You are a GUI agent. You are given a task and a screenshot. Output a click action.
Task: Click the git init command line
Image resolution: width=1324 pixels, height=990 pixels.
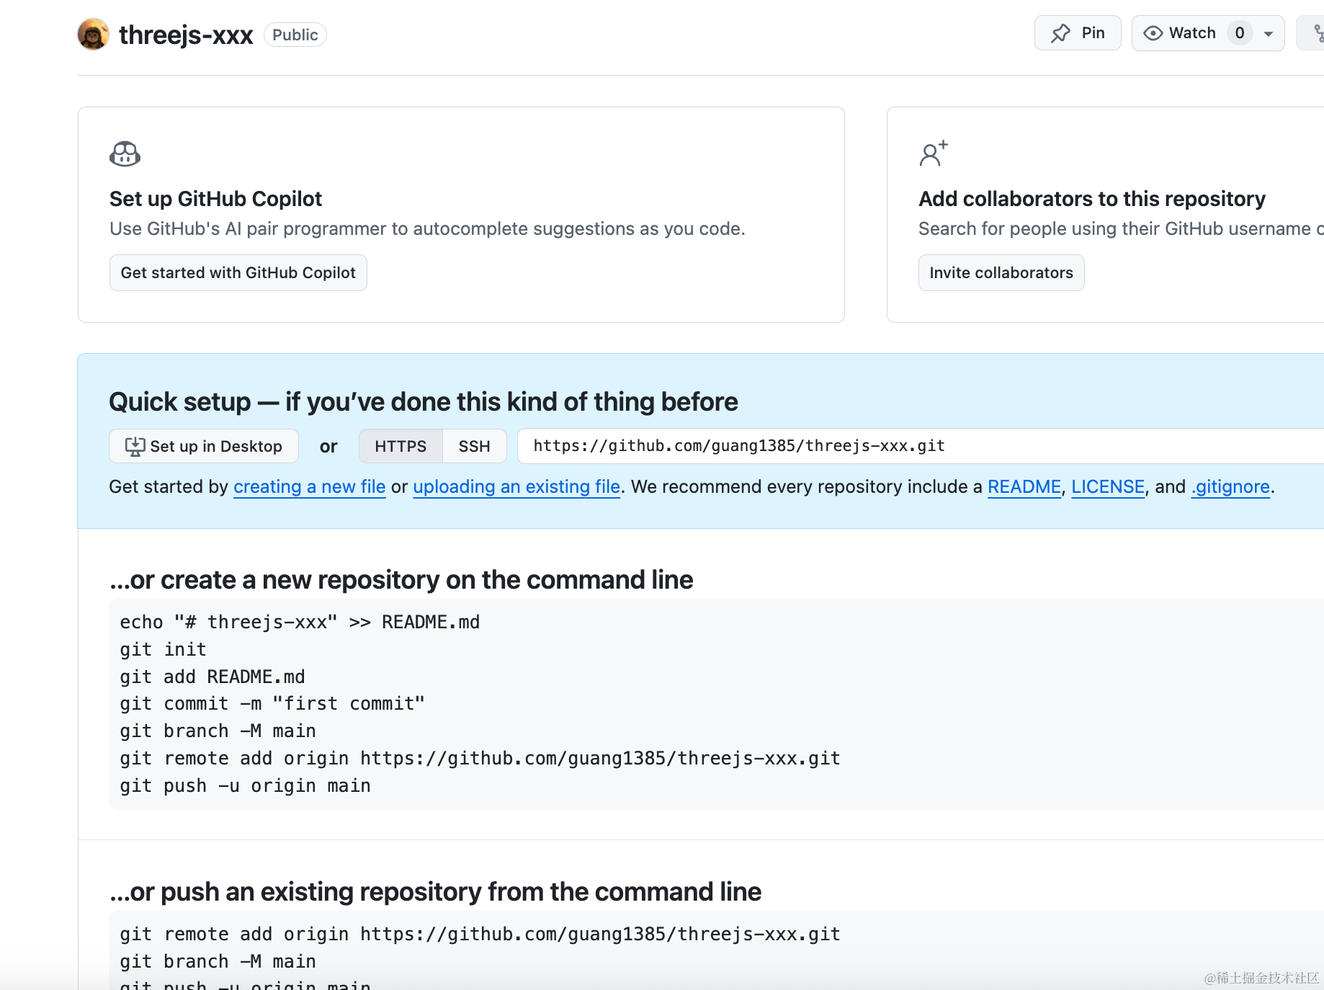coord(164,650)
